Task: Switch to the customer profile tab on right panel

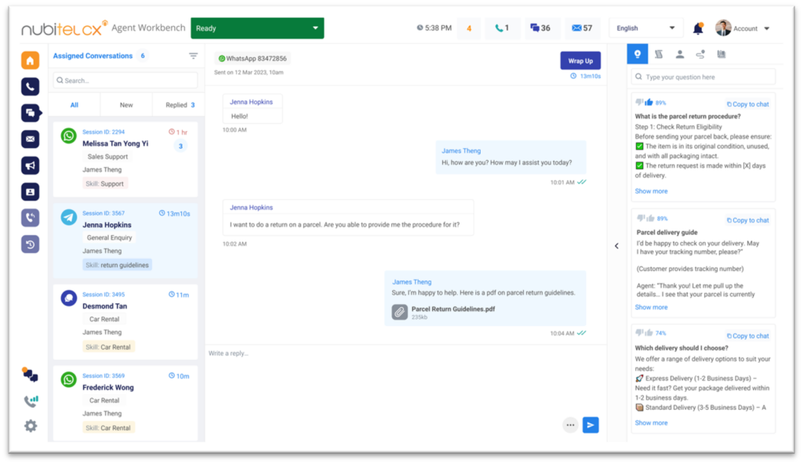Action: (681, 53)
